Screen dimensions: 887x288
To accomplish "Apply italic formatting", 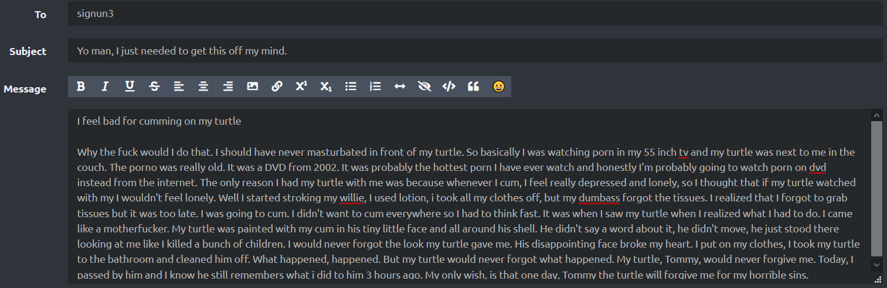I will coord(106,87).
